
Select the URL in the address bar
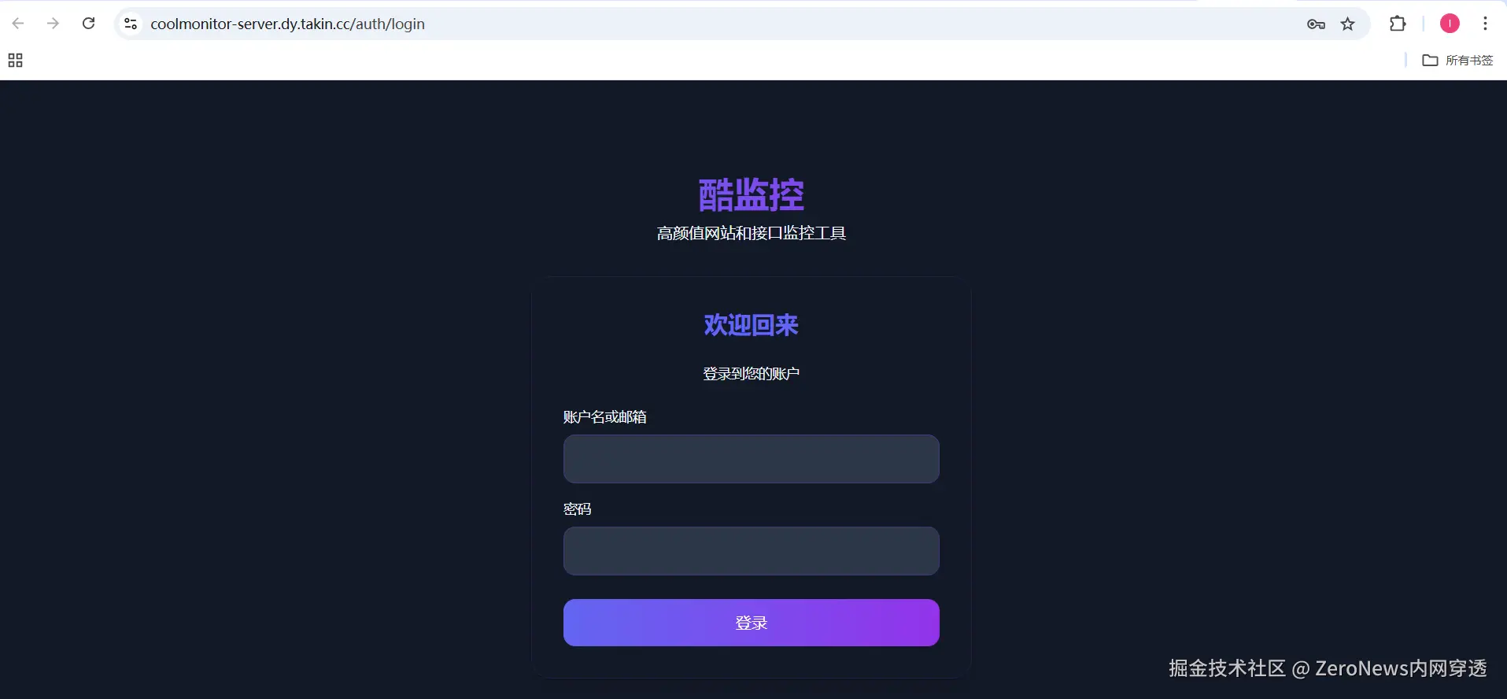287,24
